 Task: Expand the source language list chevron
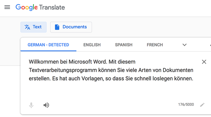point(185,45)
